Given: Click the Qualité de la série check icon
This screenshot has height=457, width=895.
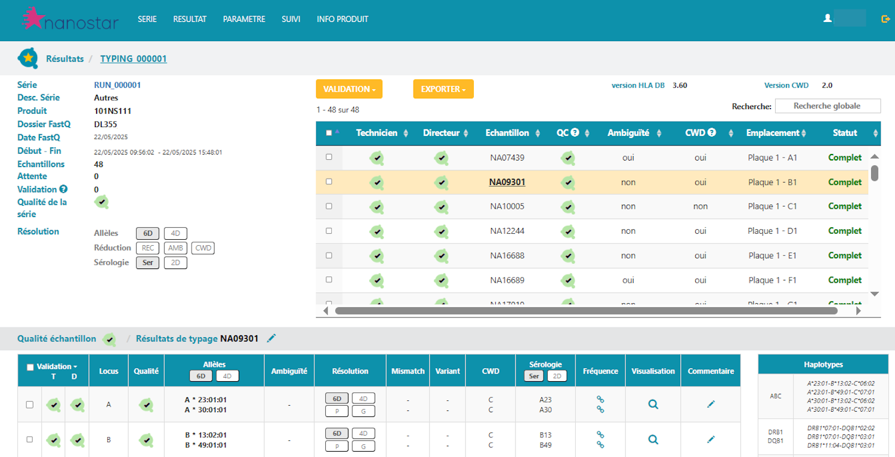Looking at the screenshot, I should point(102,202).
